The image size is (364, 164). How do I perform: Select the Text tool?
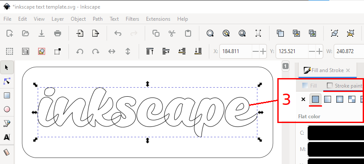coord(7,137)
